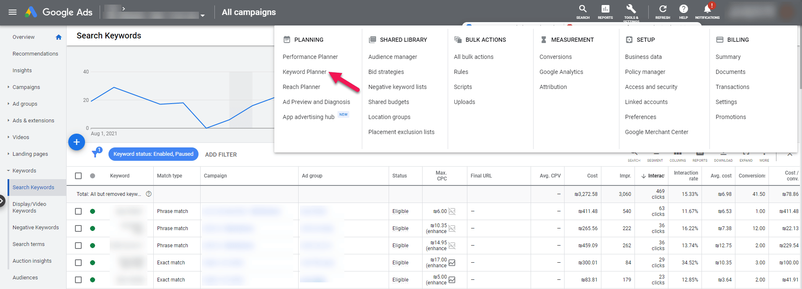
Task: Open Performance Planner menu item
Action: (x=310, y=57)
